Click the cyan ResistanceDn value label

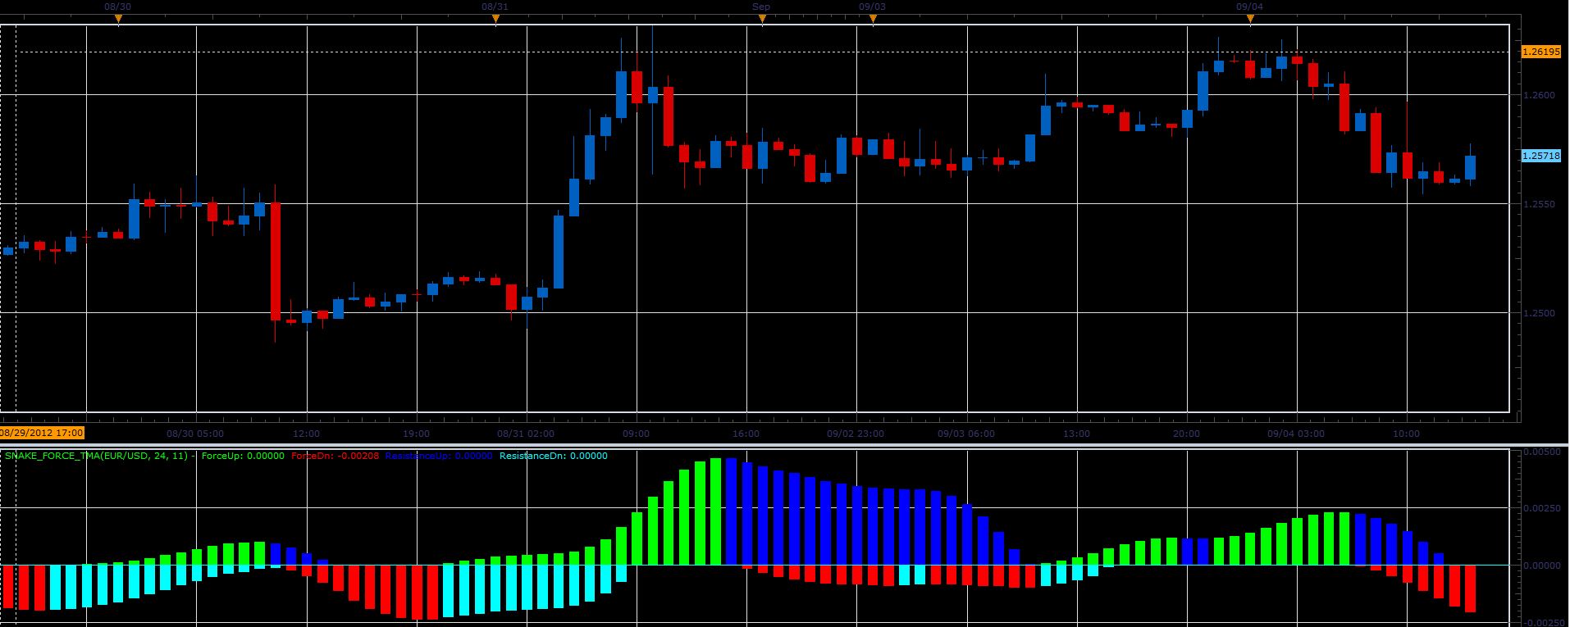[554, 456]
